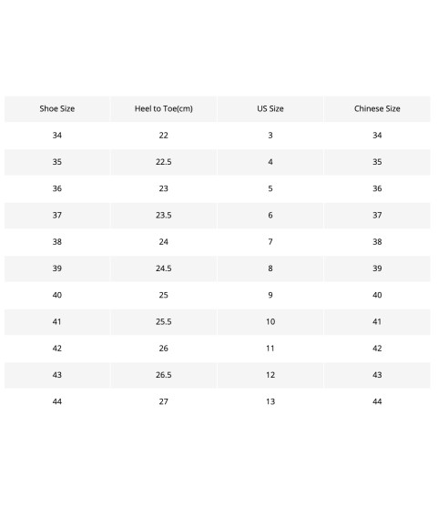Click the Heel to Toe(cm) header
Screen dimensions: 438x506
point(164,108)
